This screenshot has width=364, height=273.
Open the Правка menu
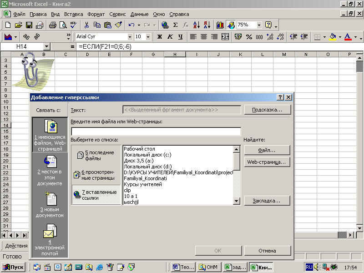[x=38, y=14]
